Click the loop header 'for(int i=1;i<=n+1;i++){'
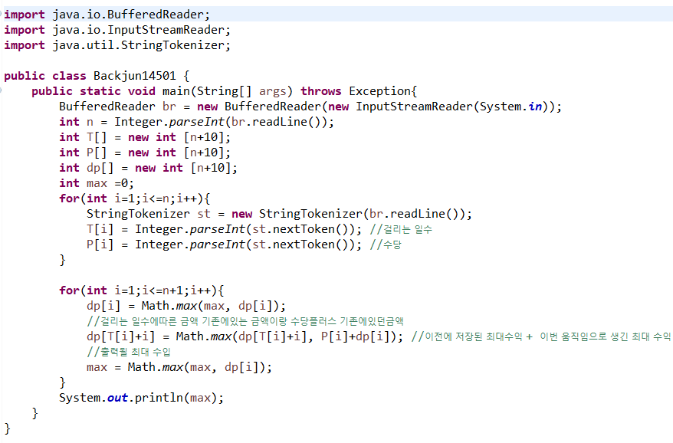This screenshot has height=443, width=673. coord(142,290)
